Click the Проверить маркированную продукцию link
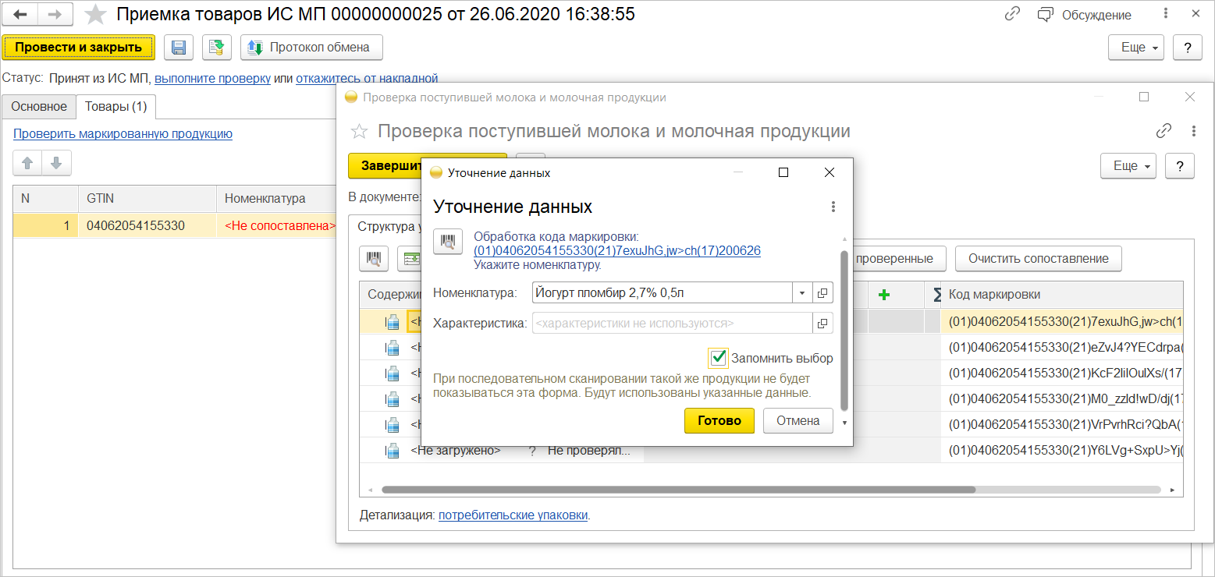The image size is (1215, 577). click(123, 134)
